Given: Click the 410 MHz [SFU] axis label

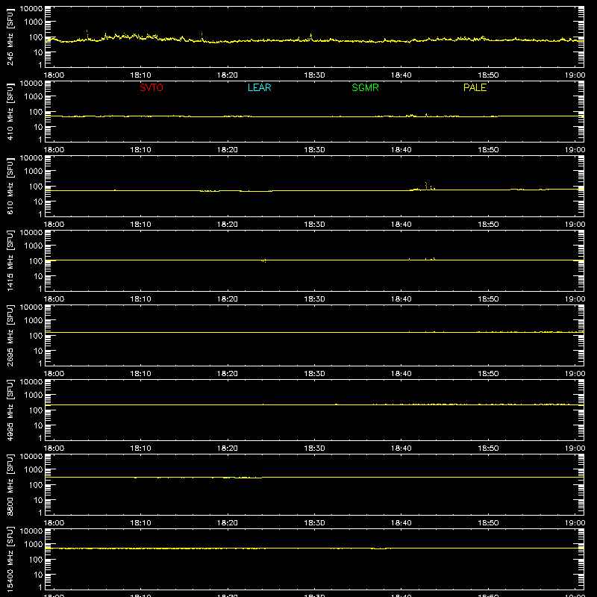Looking at the screenshot, I should [10, 111].
